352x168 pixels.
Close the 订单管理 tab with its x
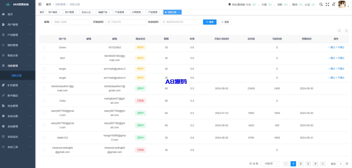coord(142,12)
